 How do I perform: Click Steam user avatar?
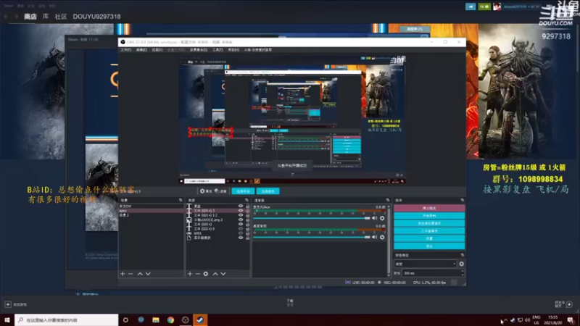497,7
